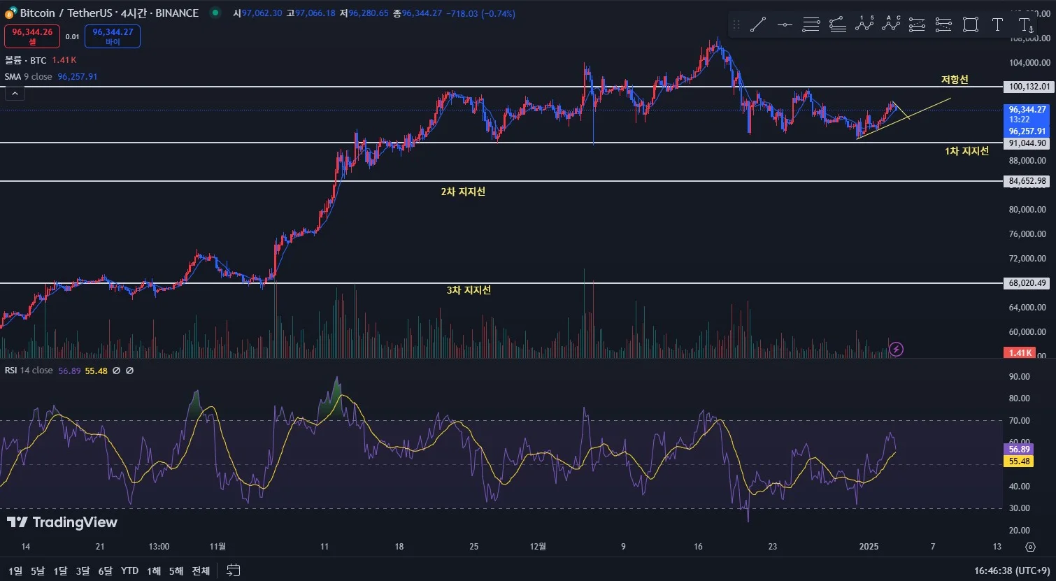The image size is (1056, 581).
Task: Select the Trend Line drawing tool
Action: click(757, 25)
